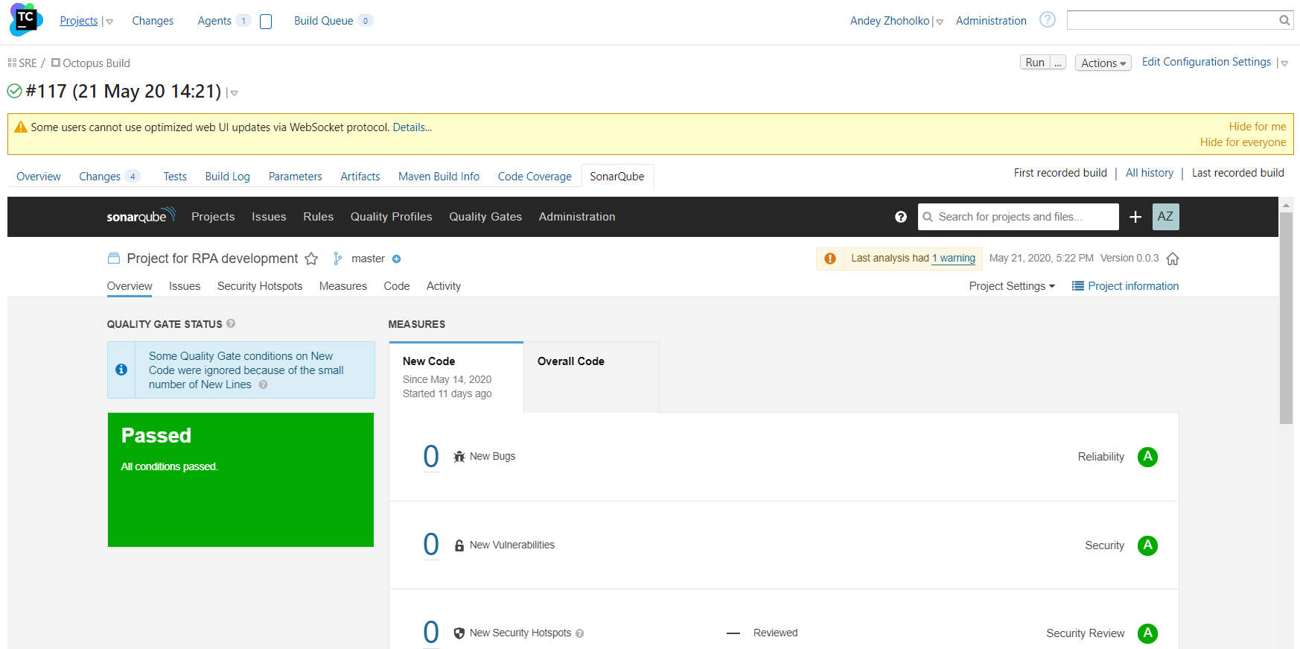
Task: Click help icon beside Quality Gate Status
Action: (x=231, y=323)
